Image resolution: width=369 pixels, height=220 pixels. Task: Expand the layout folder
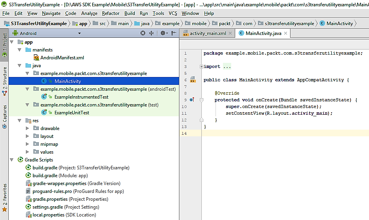click(x=27, y=136)
